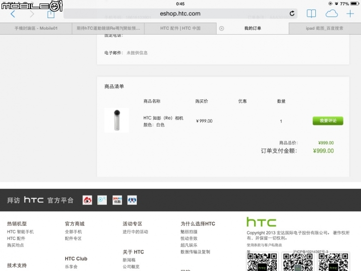361x271 pixels.
Task: Click the 活动专区 footer heading
Action: click(132, 224)
